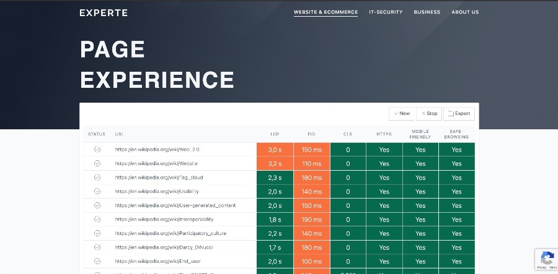558x274 pixels.
Task: Click the 3,2 s LCP cell
Action: point(275,164)
